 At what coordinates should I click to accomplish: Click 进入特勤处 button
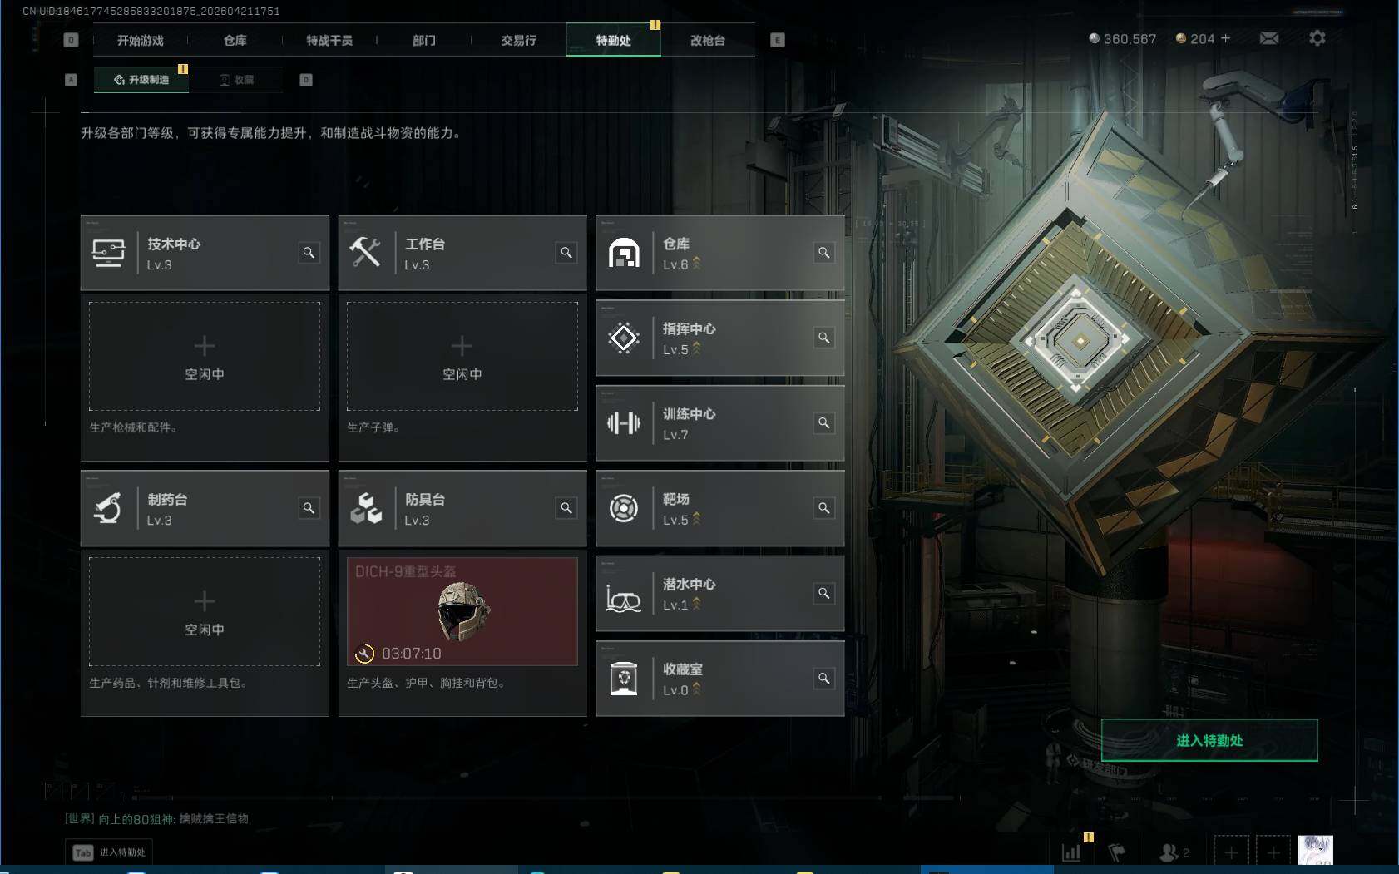tap(1209, 740)
